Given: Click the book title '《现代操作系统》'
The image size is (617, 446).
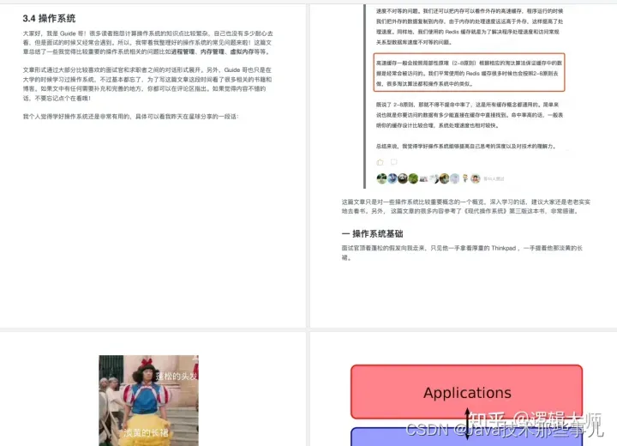Looking at the screenshot, I should coord(485,211).
